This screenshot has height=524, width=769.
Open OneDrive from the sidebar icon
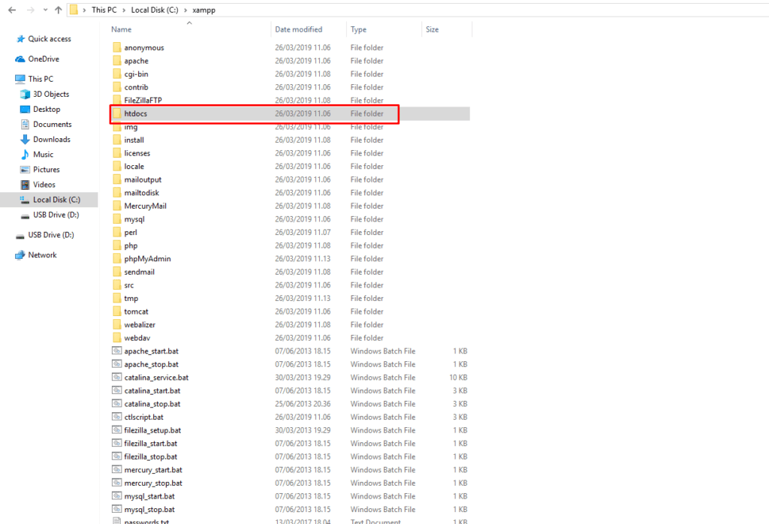(x=19, y=59)
